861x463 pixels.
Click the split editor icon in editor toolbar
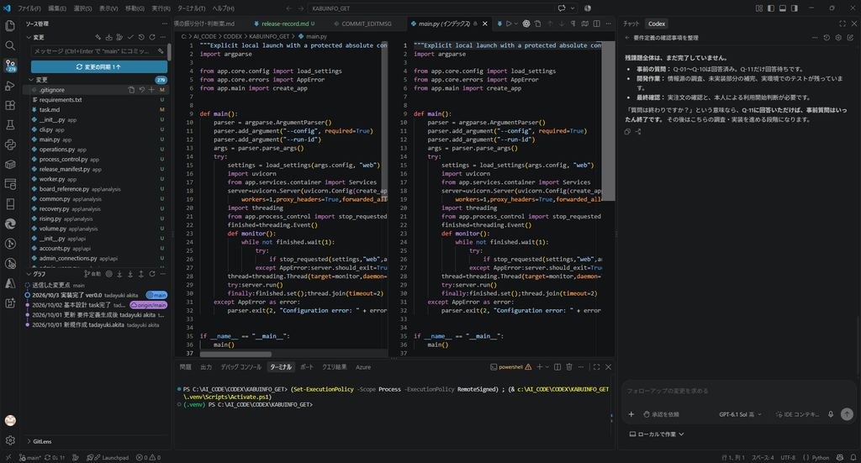tap(596, 24)
